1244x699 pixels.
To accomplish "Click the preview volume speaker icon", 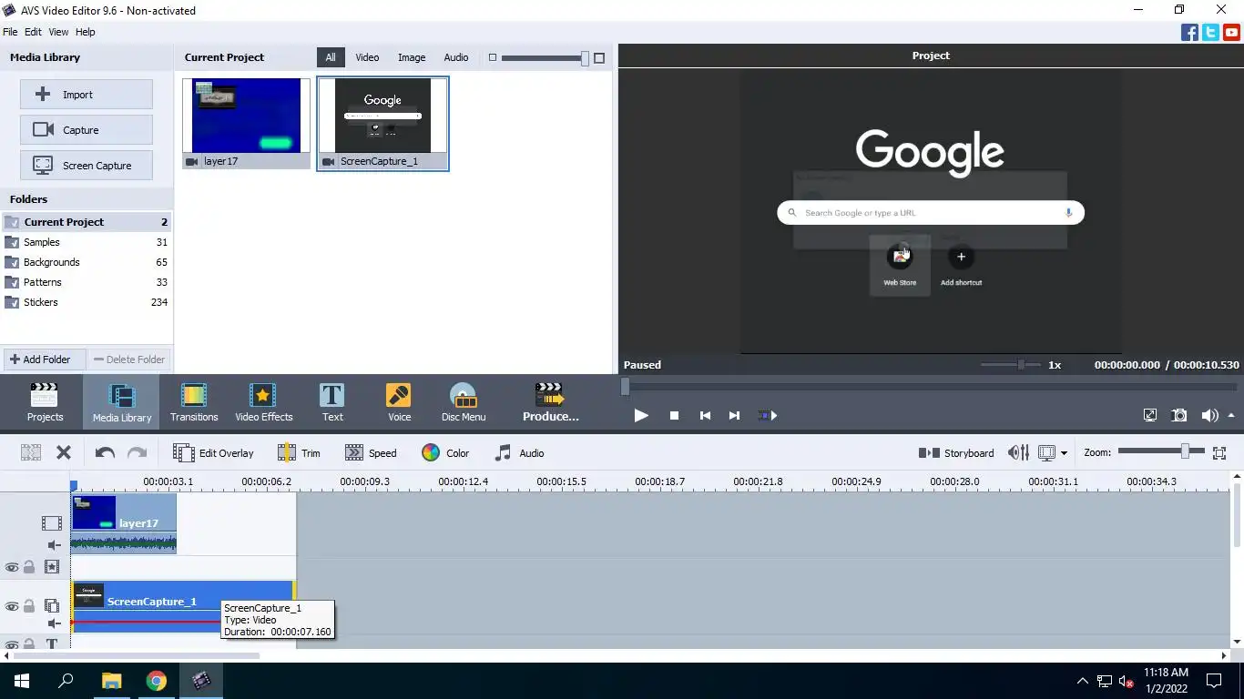I will [1209, 415].
